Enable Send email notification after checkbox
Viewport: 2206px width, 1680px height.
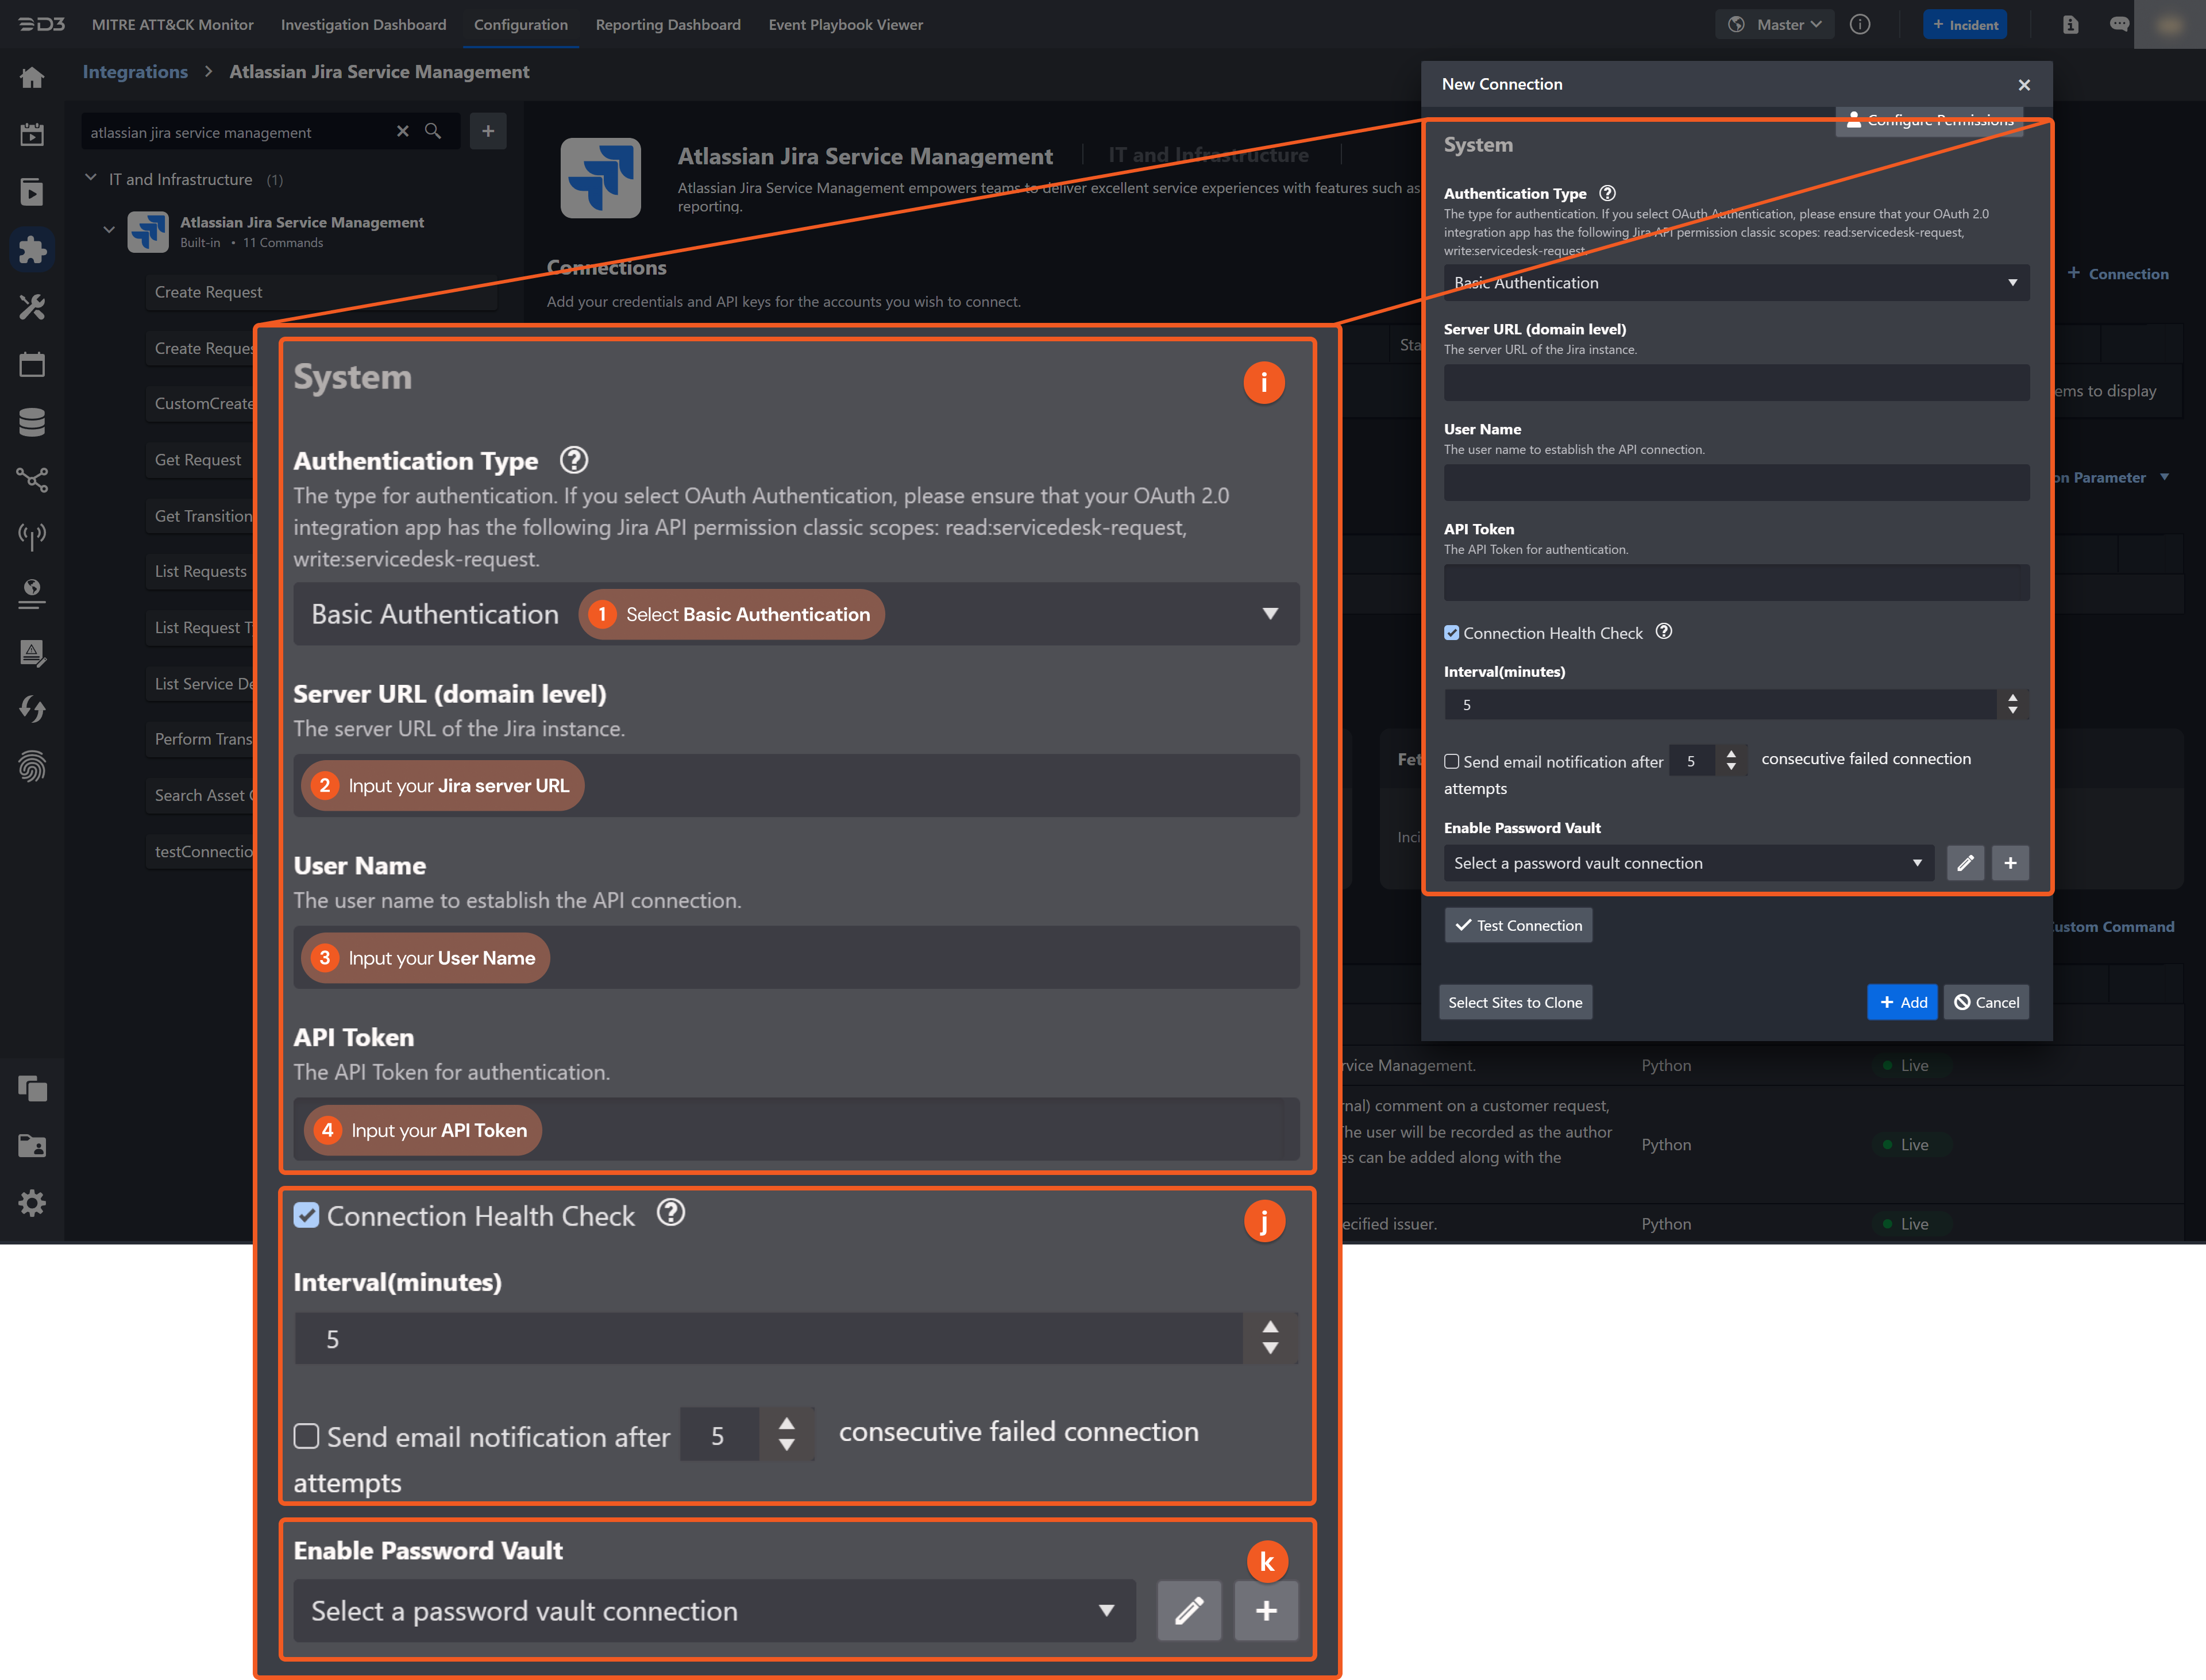(x=1452, y=762)
